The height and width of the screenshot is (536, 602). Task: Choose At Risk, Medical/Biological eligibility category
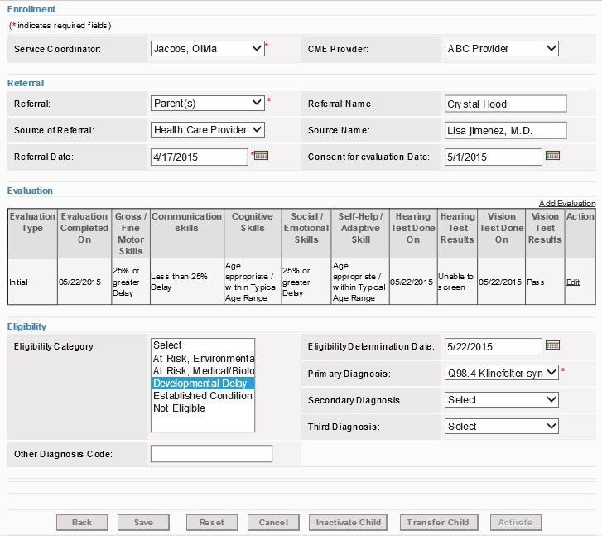coord(203,371)
